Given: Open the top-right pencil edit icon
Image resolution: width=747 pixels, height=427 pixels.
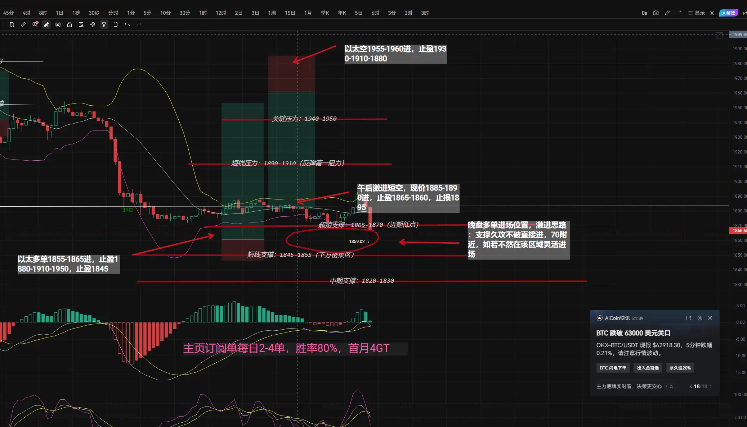Looking at the screenshot, I should coord(667,13).
